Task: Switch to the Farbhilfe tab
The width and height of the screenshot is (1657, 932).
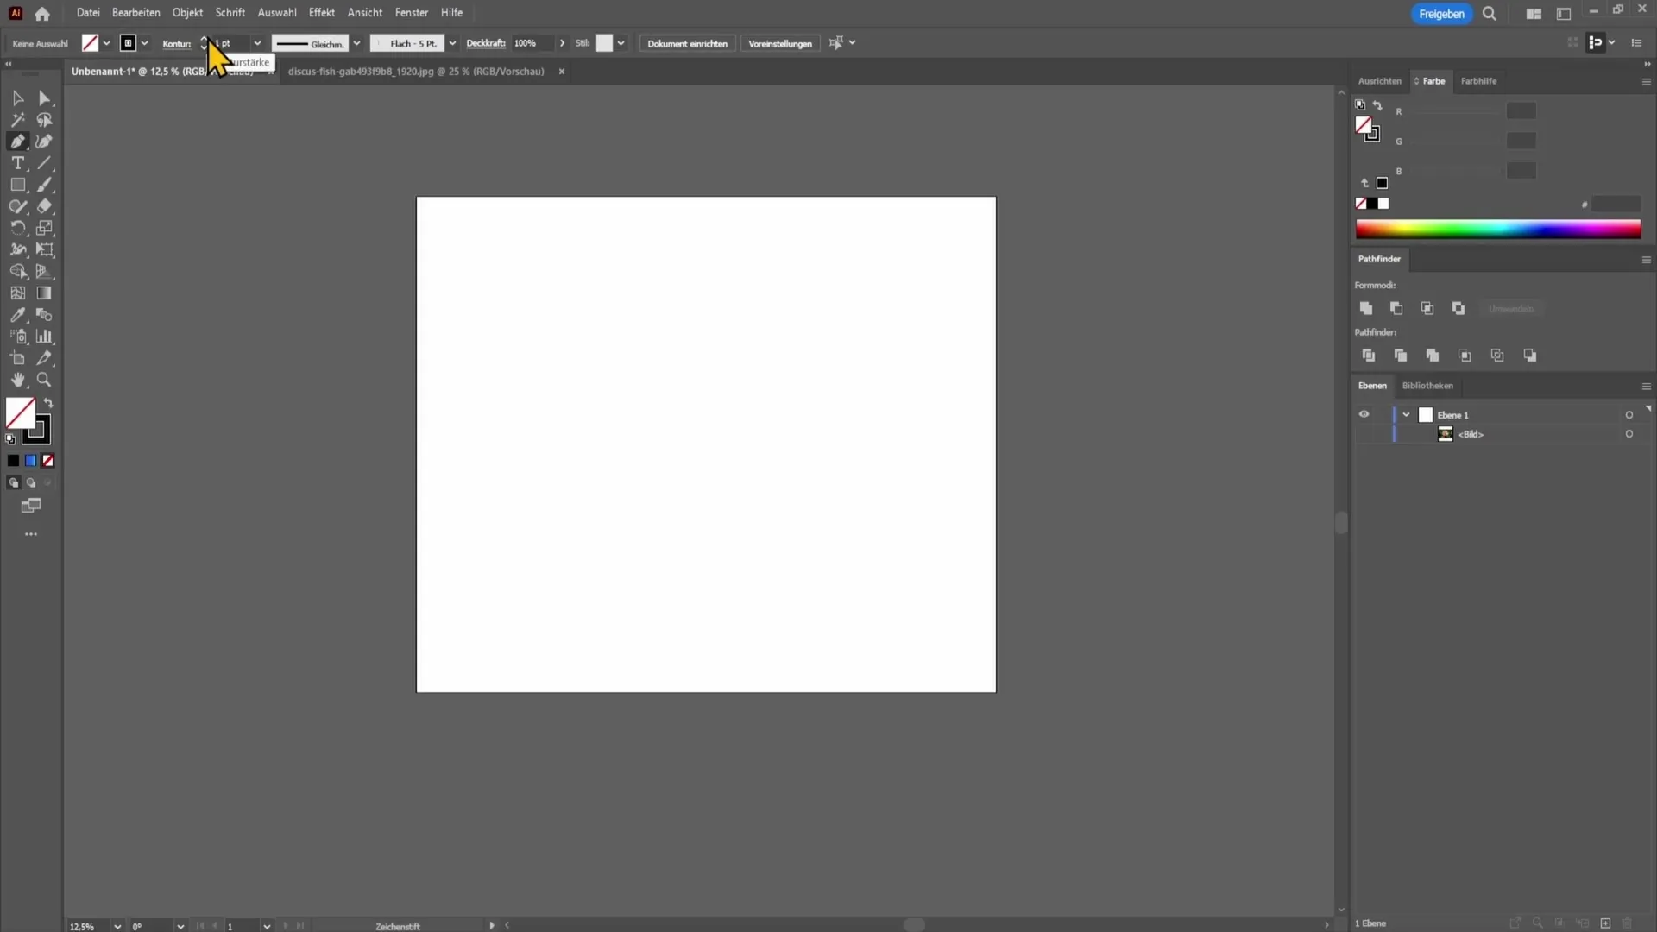Action: coord(1478,81)
